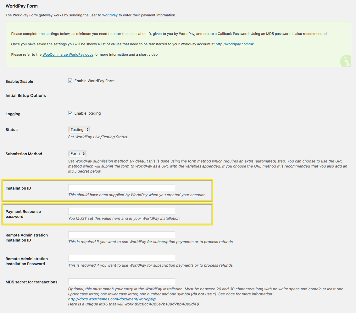This screenshot has height=313, width=356.
Task: Uncheck Enable logging
Action: coord(70,113)
